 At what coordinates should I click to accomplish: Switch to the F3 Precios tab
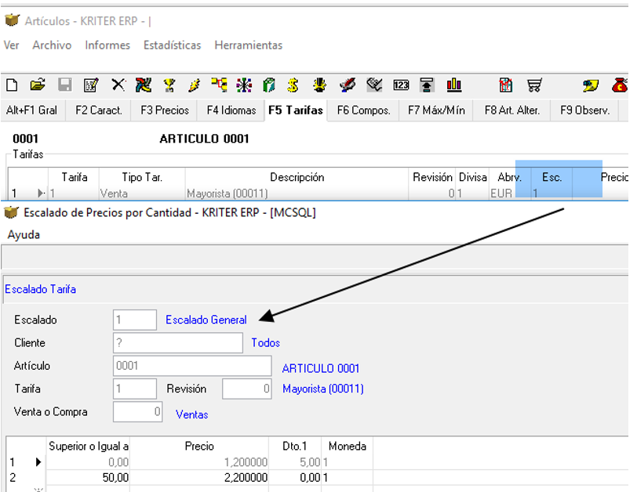(165, 110)
